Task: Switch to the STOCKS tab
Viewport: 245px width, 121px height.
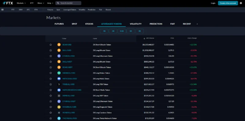Action: (89, 24)
